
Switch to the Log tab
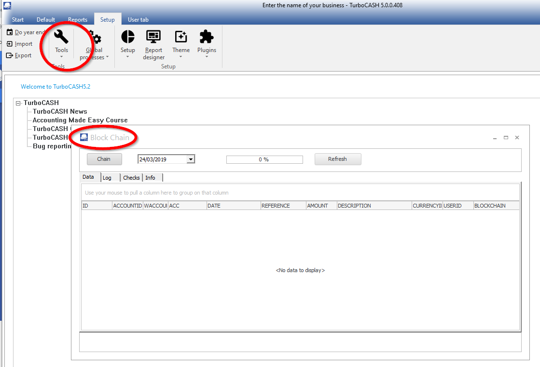(107, 178)
